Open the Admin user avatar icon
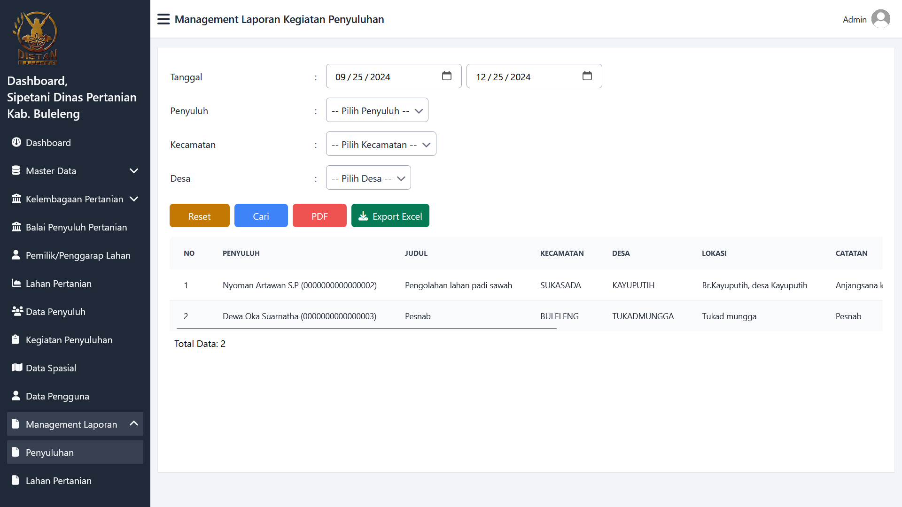Viewport: 902px width, 507px height. click(880, 19)
